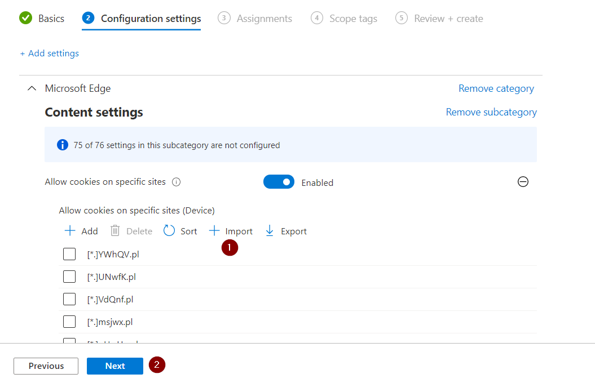The image size is (595, 383).
Task: Click the step 5 circle icon
Action: pyautogui.click(x=402, y=18)
